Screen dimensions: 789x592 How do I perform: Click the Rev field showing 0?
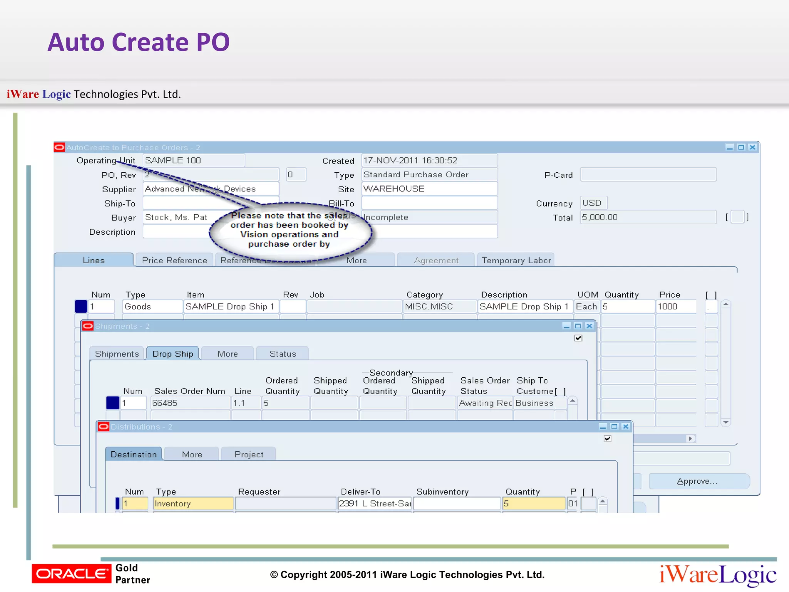pyautogui.click(x=296, y=175)
